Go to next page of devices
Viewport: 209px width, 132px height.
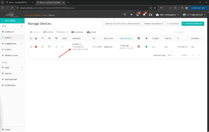pos(199,55)
